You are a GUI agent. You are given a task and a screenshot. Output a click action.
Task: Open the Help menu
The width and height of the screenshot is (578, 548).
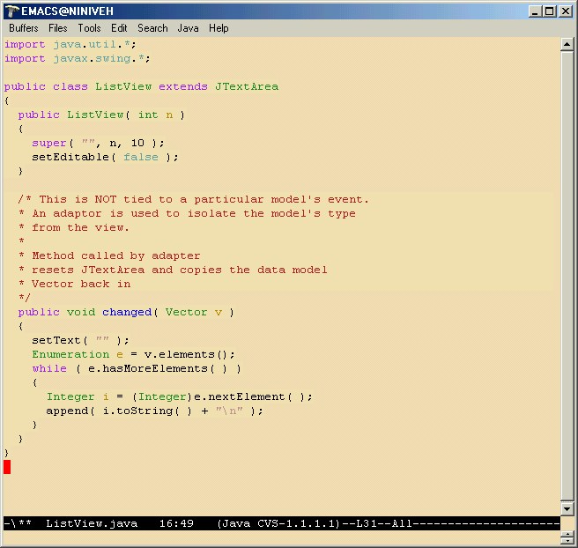[x=219, y=28]
